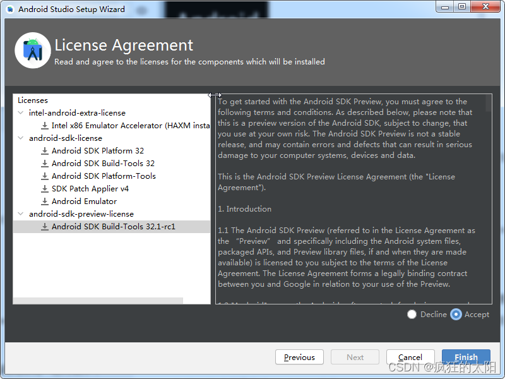
Task: Select Android SDK Platform-Tools entry
Action: (104, 176)
